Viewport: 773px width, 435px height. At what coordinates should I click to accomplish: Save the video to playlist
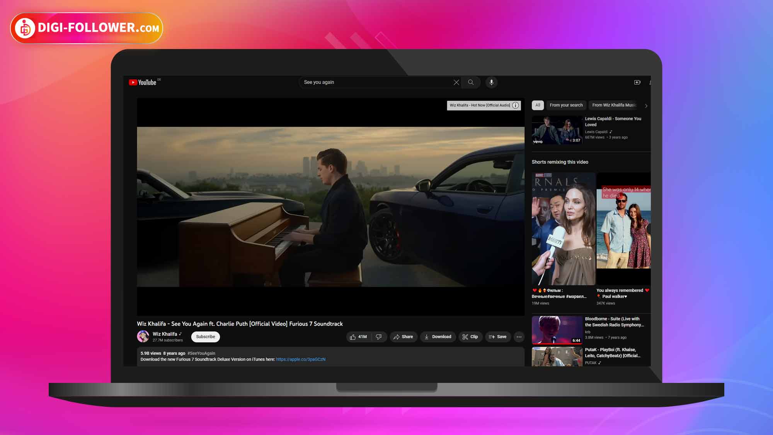coord(498,337)
